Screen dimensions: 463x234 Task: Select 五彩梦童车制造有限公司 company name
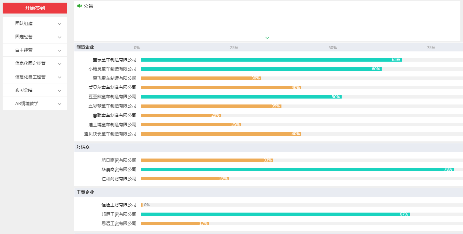[112, 106]
